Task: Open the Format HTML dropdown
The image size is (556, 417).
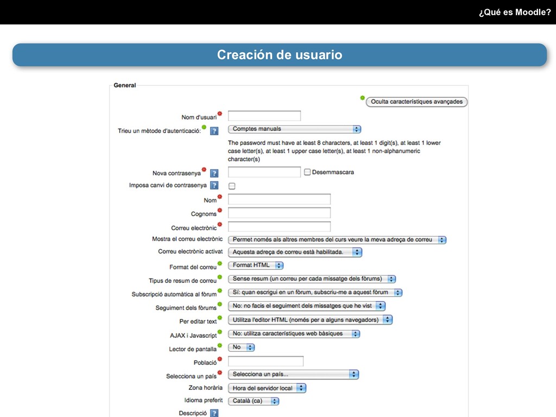Action: (x=256, y=265)
